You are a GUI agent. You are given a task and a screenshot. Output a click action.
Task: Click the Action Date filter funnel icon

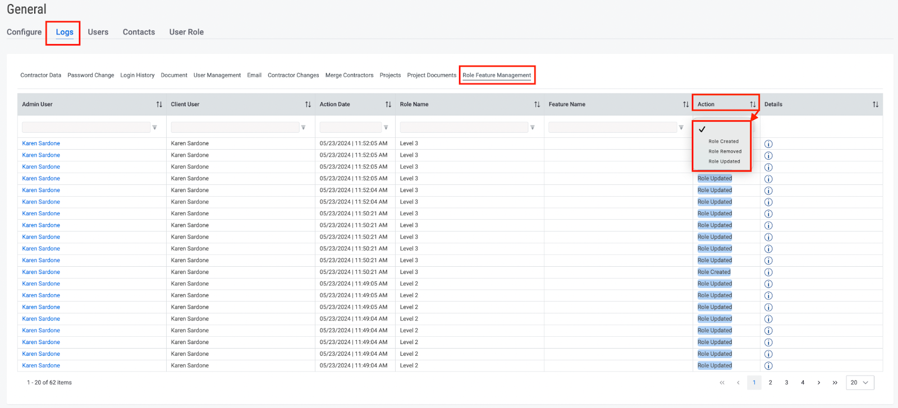[386, 128]
